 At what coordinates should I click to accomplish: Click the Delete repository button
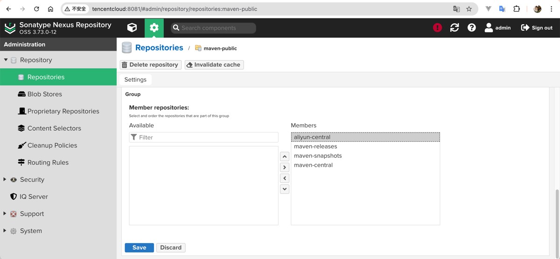pyautogui.click(x=150, y=65)
